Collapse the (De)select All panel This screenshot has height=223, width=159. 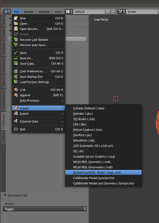5,195
